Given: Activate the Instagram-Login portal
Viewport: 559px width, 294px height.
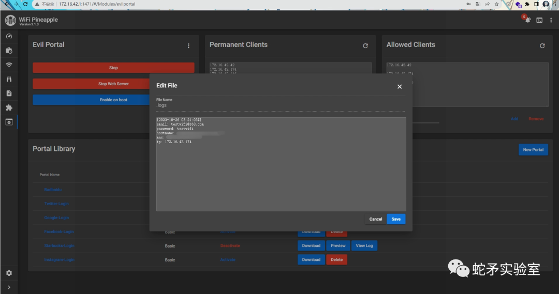Looking at the screenshot, I should point(227,259).
